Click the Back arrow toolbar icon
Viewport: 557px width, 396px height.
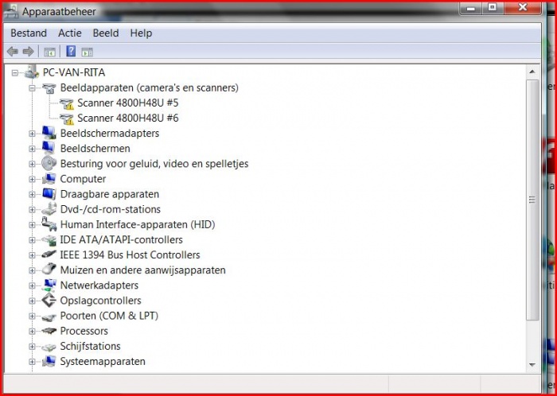(13, 52)
